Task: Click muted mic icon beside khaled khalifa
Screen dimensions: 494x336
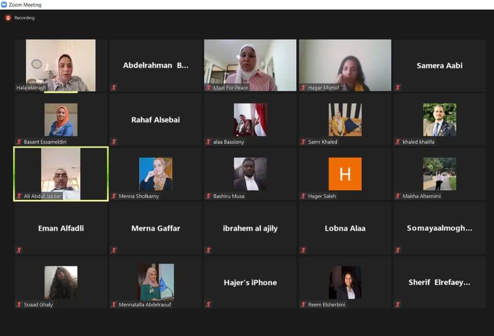Action: click(398, 142)
